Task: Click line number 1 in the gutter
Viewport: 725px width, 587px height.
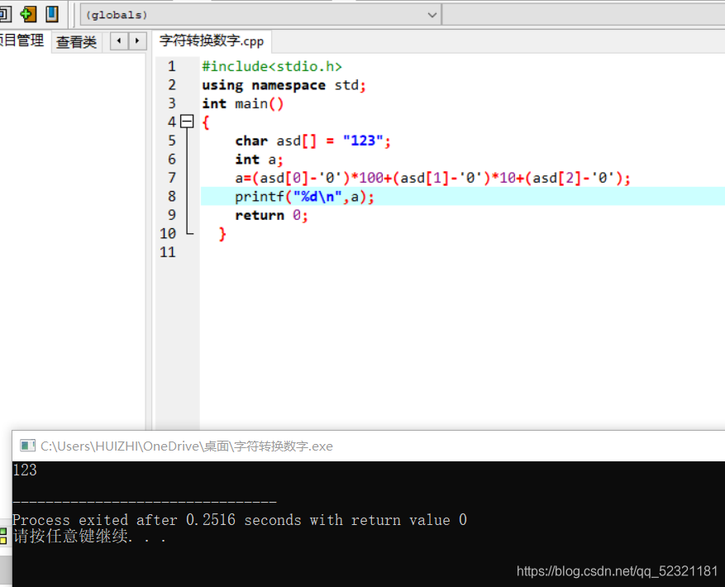Action: click(172, 67)
